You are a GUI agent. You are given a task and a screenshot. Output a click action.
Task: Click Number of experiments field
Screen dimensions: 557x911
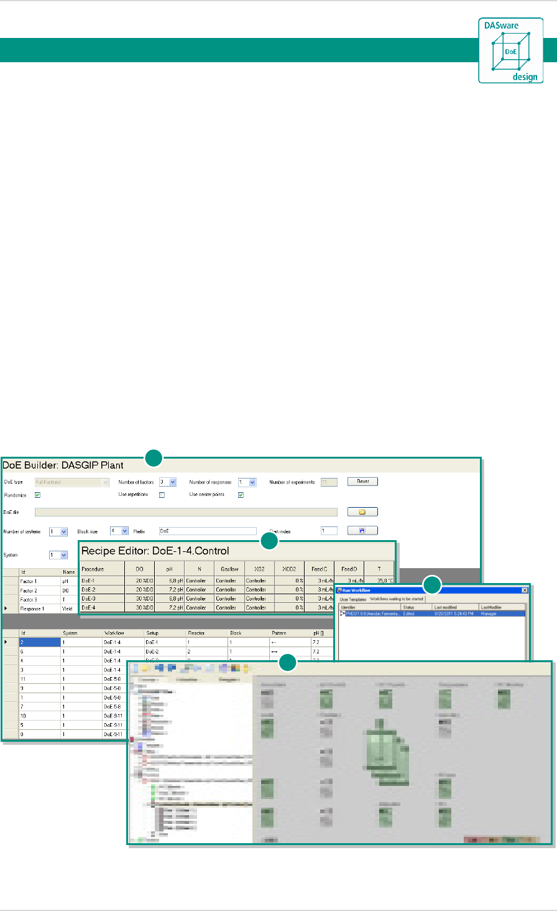329,482
